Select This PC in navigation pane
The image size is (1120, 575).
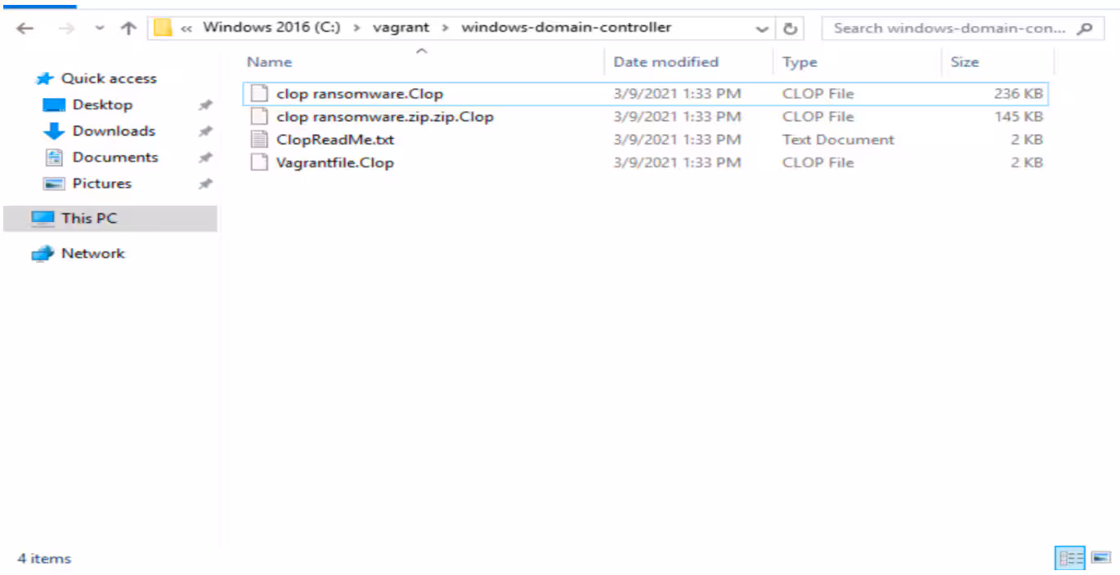pos(88,218)
